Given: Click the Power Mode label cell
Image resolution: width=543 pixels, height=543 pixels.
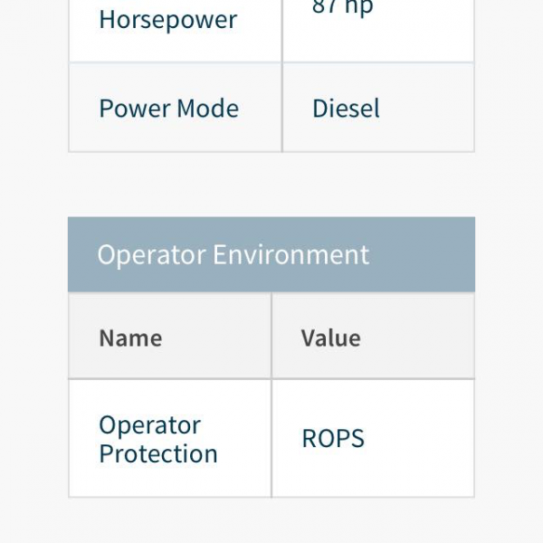Looking at the screenshot, I should pyautogui.click(x=176, y=108).
